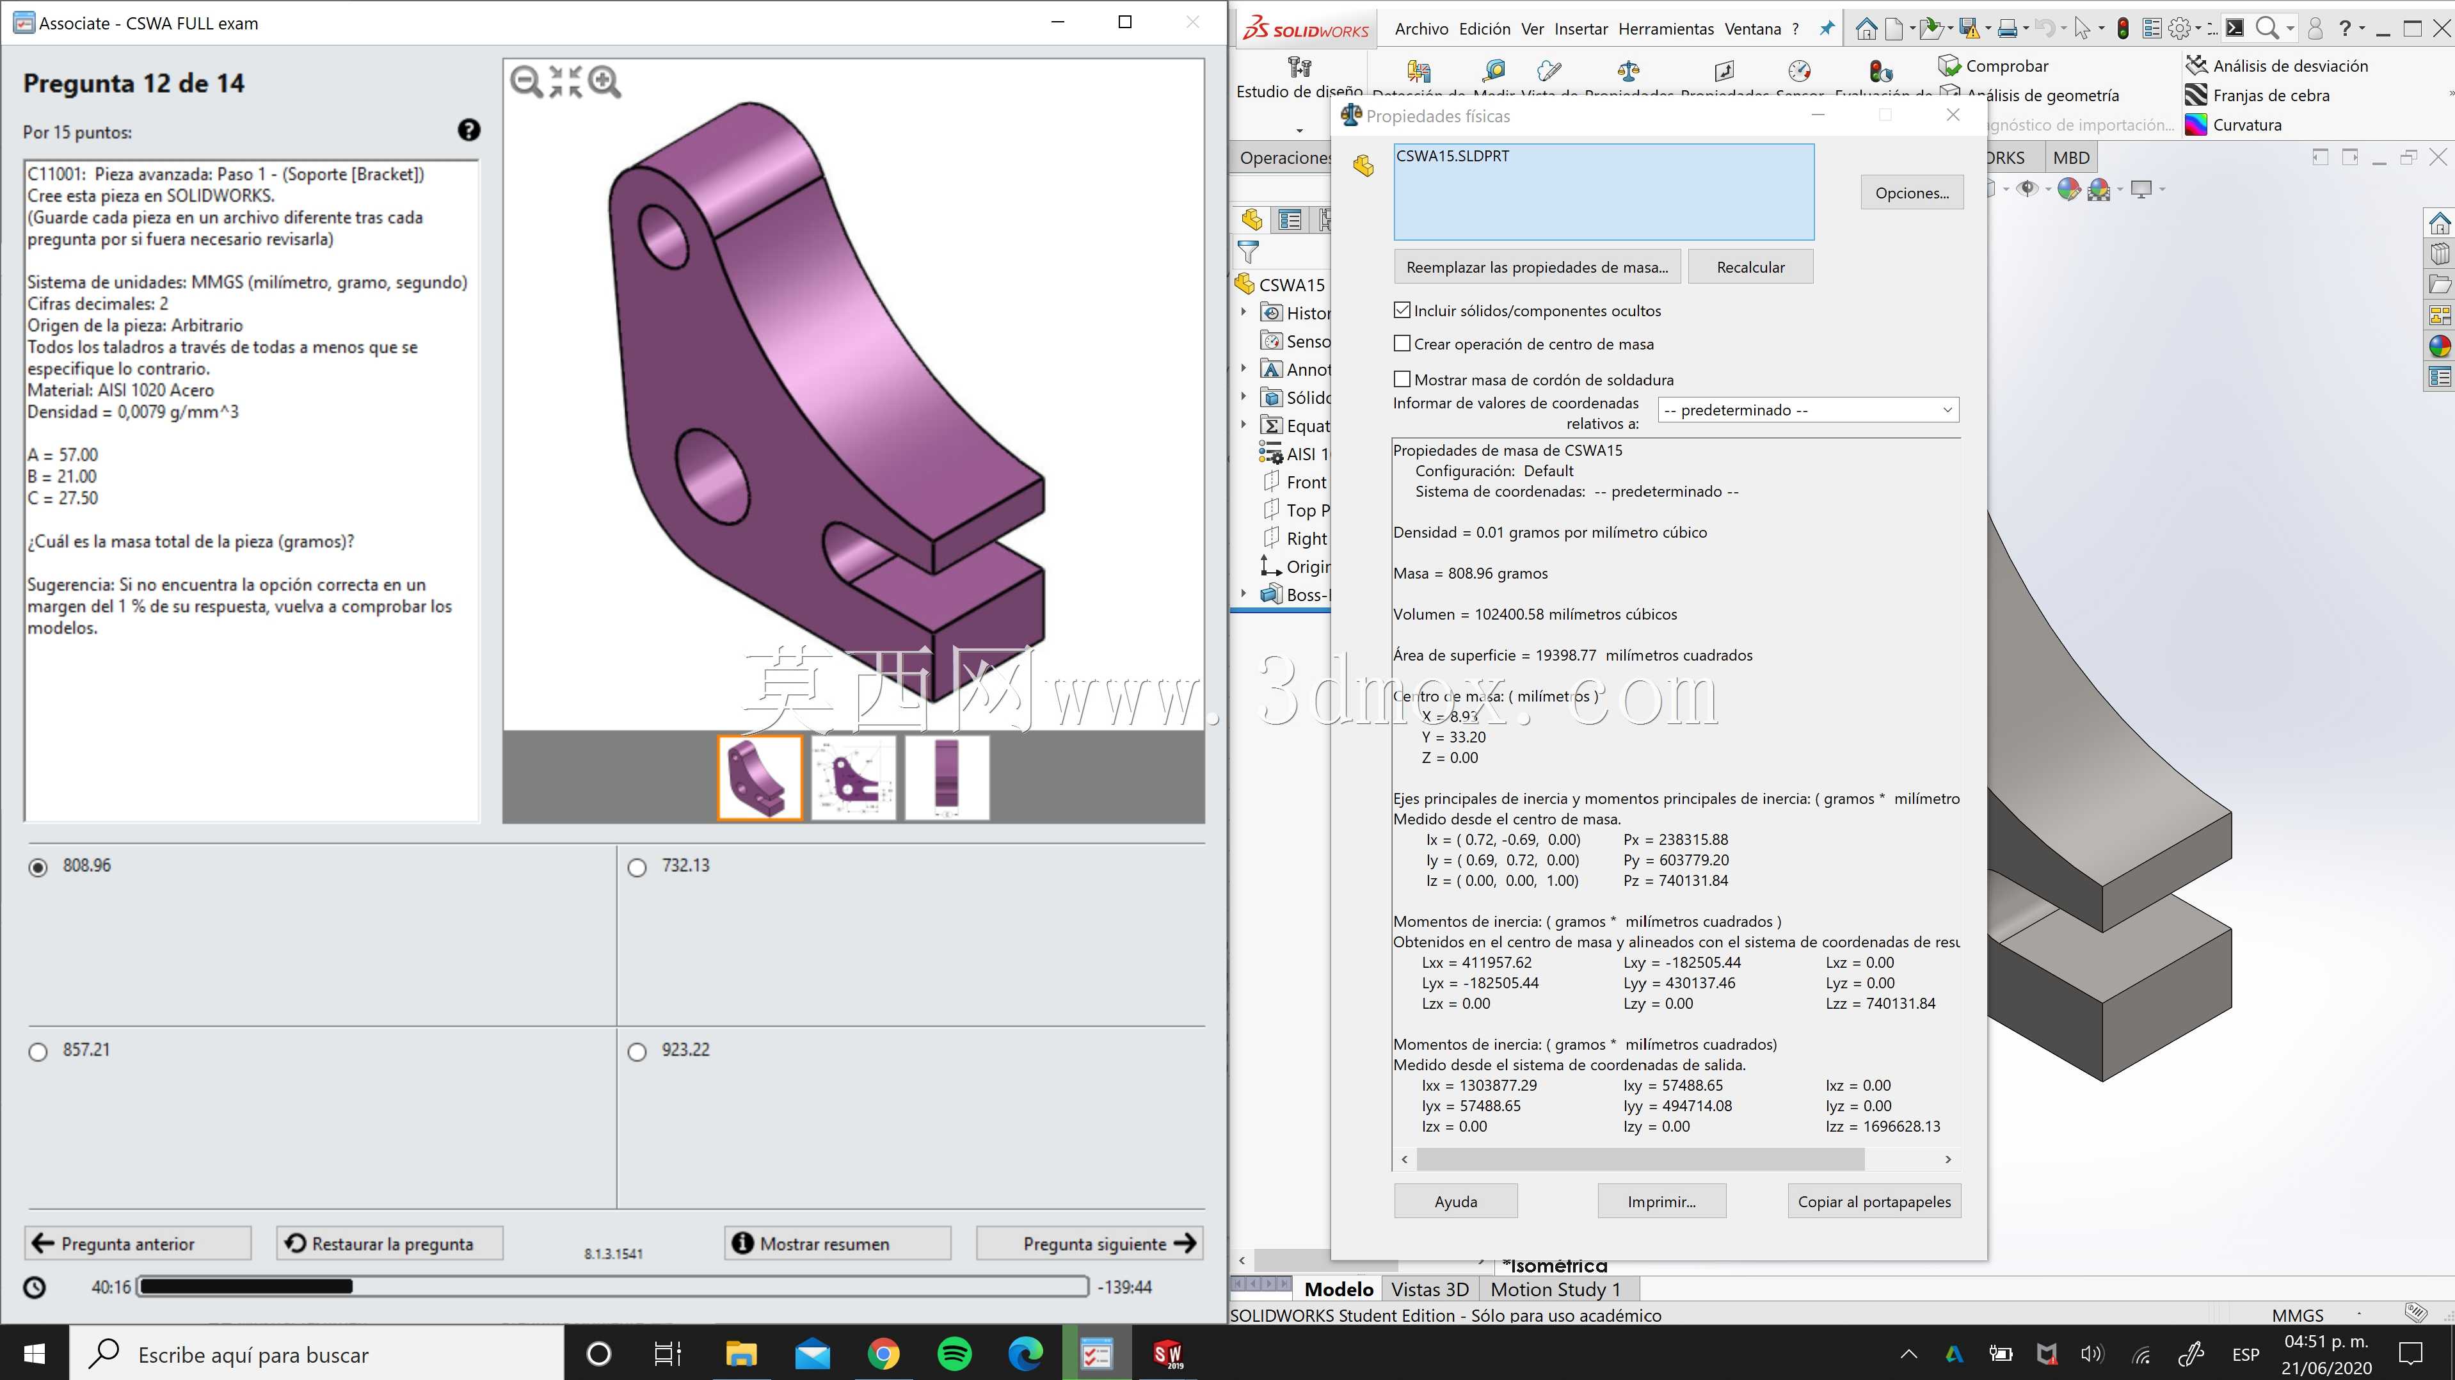
Task: Open the exam question help icon
Action: pos(469,131)
